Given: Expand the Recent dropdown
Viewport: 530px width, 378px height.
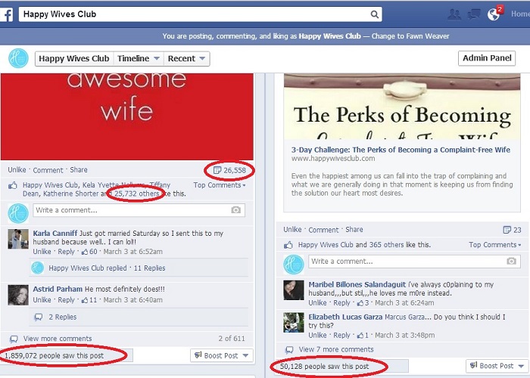Looking at the screenshot, I should click(186, 58).
